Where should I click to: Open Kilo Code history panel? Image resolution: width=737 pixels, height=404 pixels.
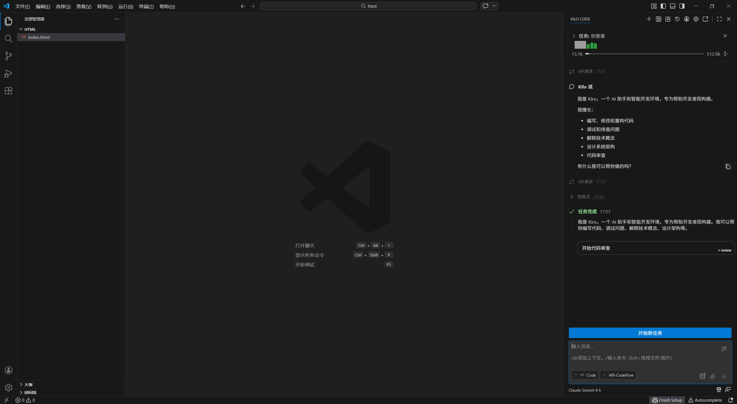677,19
